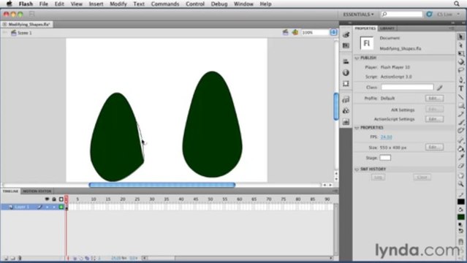
Task: Open the Color panel icon
Action: (346, 35)
